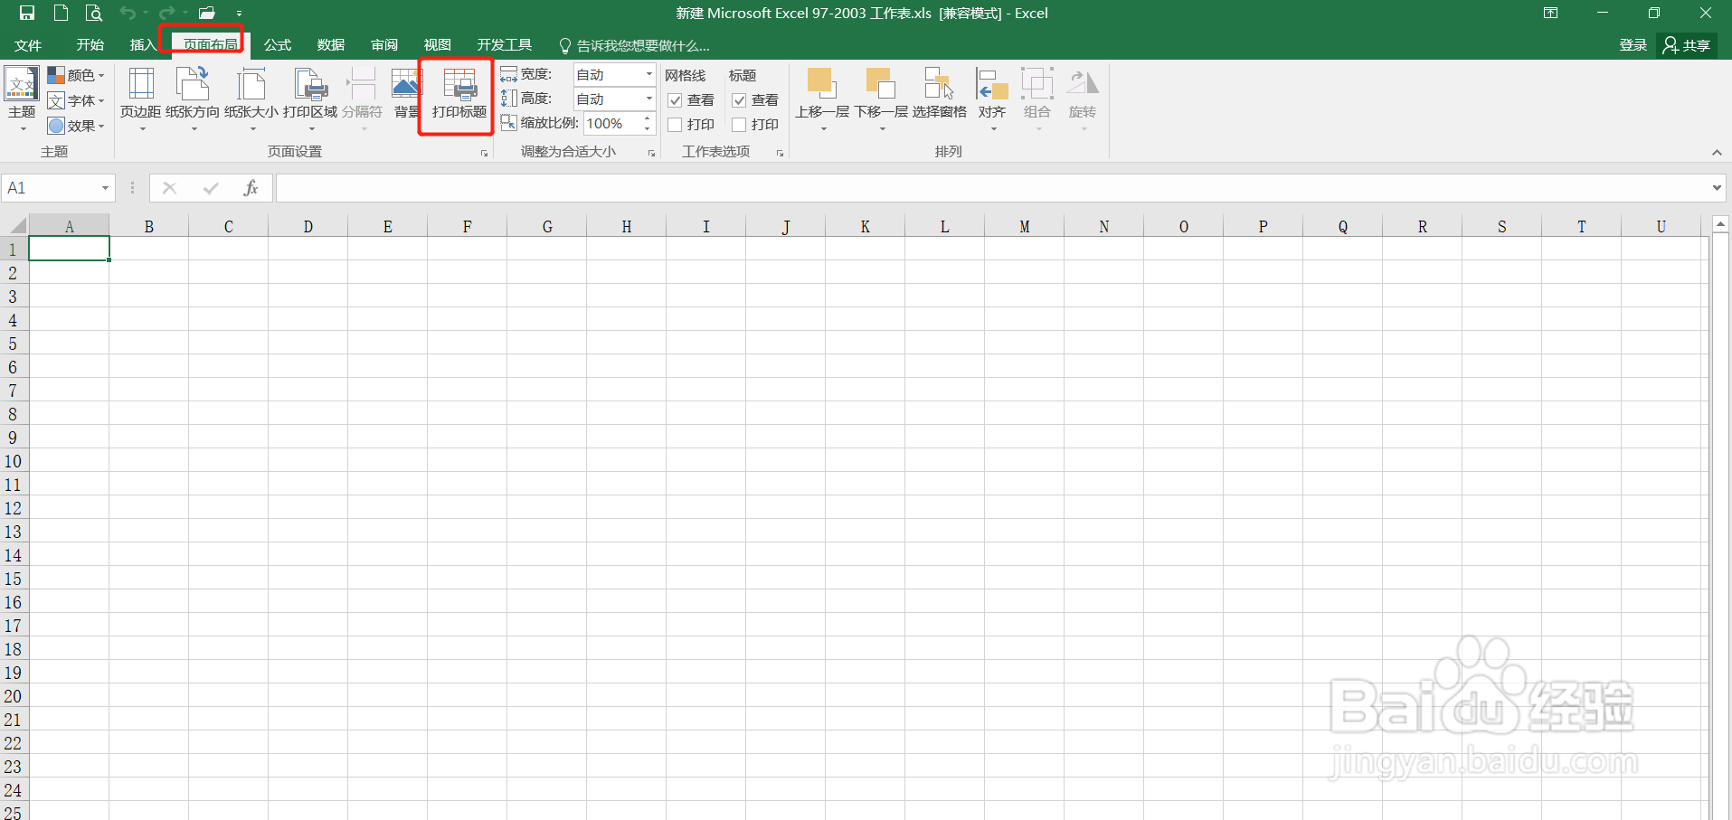Toggle Headings View (查看) checkbox

(x=739, y=100)
